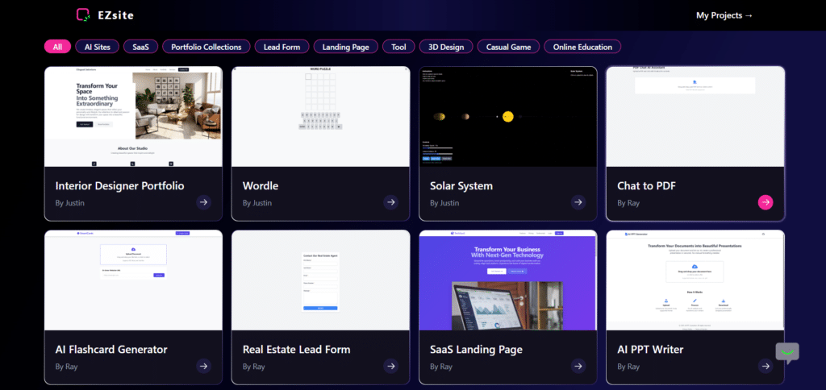
Task: Open the Solar System preview thumbnail
Action: (508, 117)
